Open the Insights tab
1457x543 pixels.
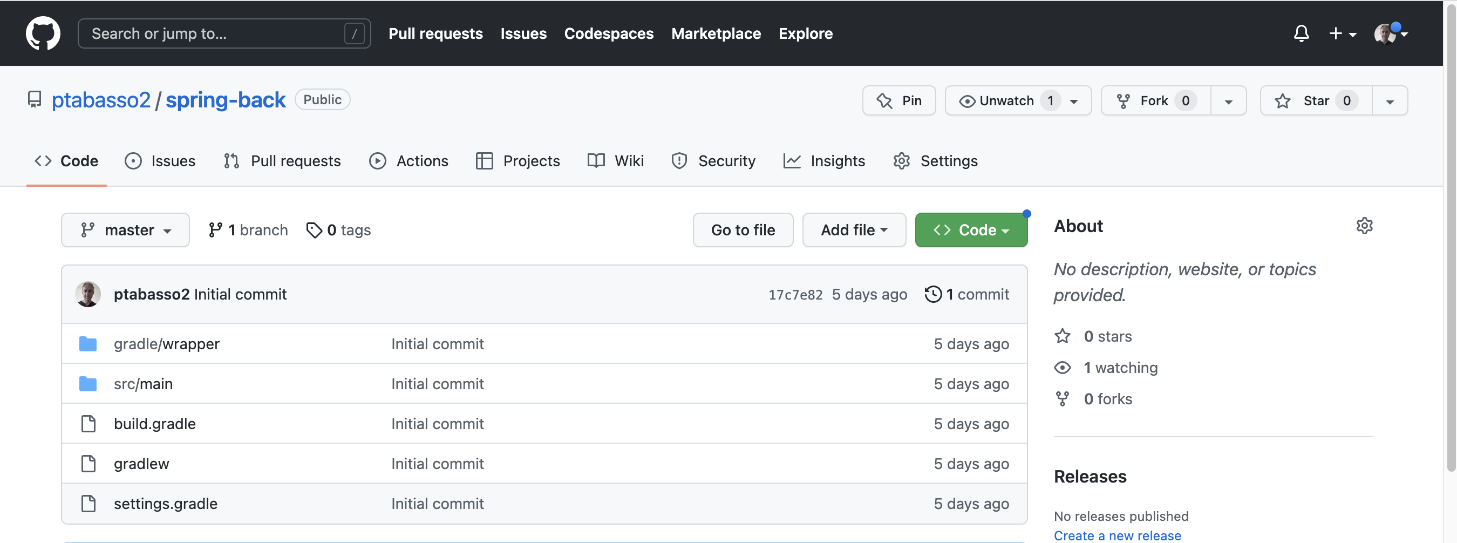point(824,161)
